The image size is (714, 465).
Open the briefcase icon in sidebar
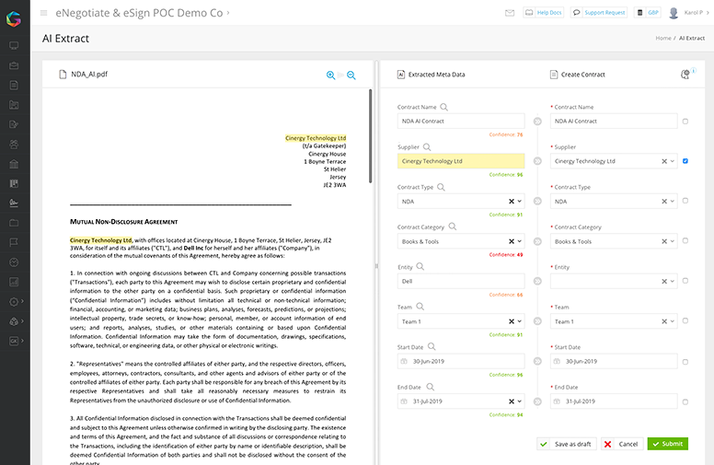pos(14,65)
